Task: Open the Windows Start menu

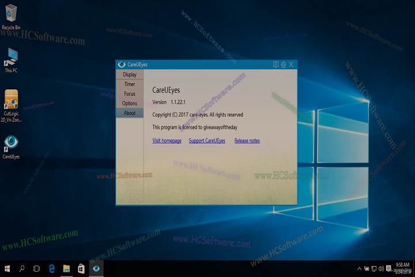Action: click(x=7, y=269)
